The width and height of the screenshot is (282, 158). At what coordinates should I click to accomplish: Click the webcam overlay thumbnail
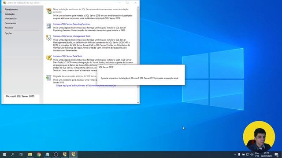point(259,136)
